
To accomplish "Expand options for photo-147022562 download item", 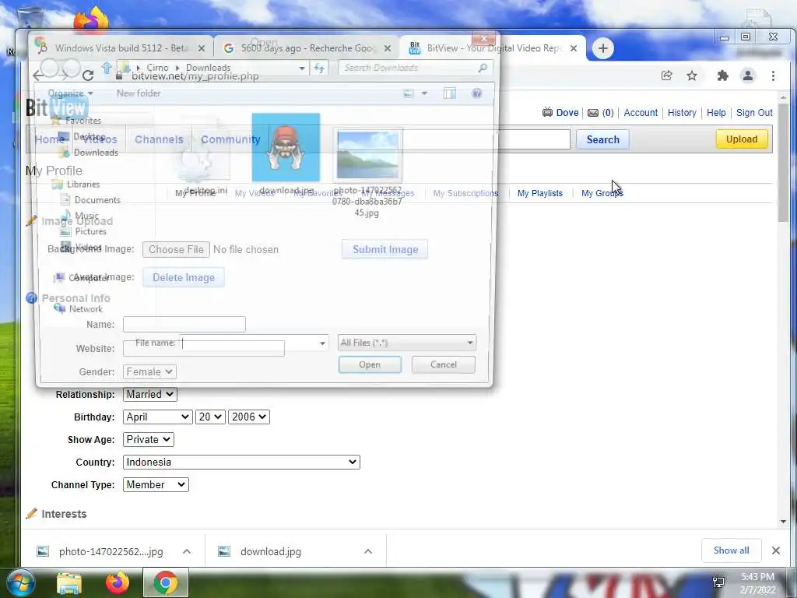I will (x=187, y=551).
